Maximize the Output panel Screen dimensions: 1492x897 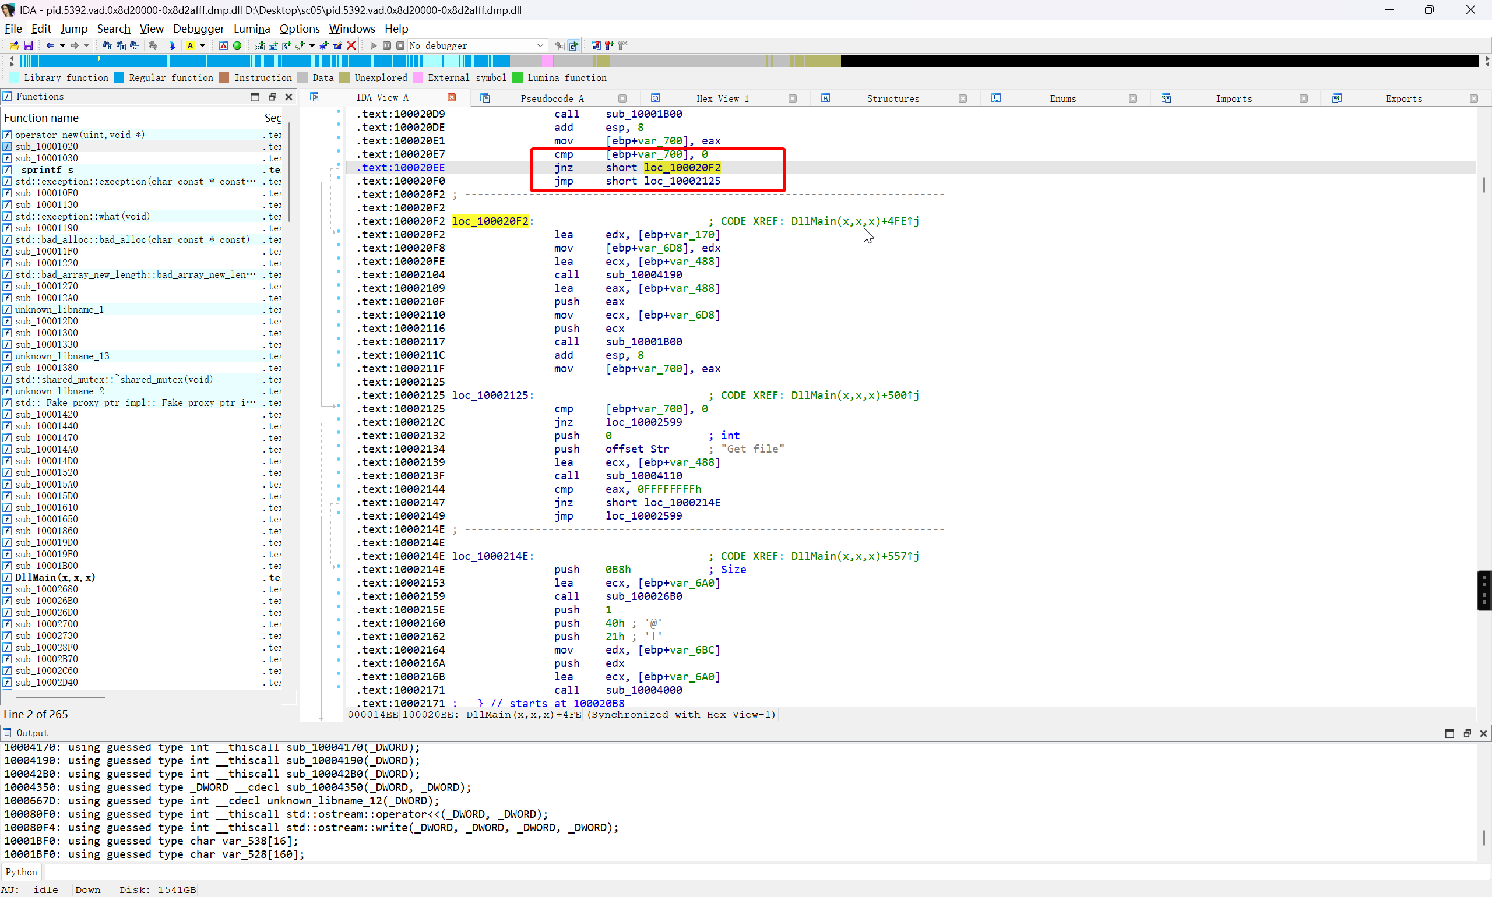(x=1449, y=733)
